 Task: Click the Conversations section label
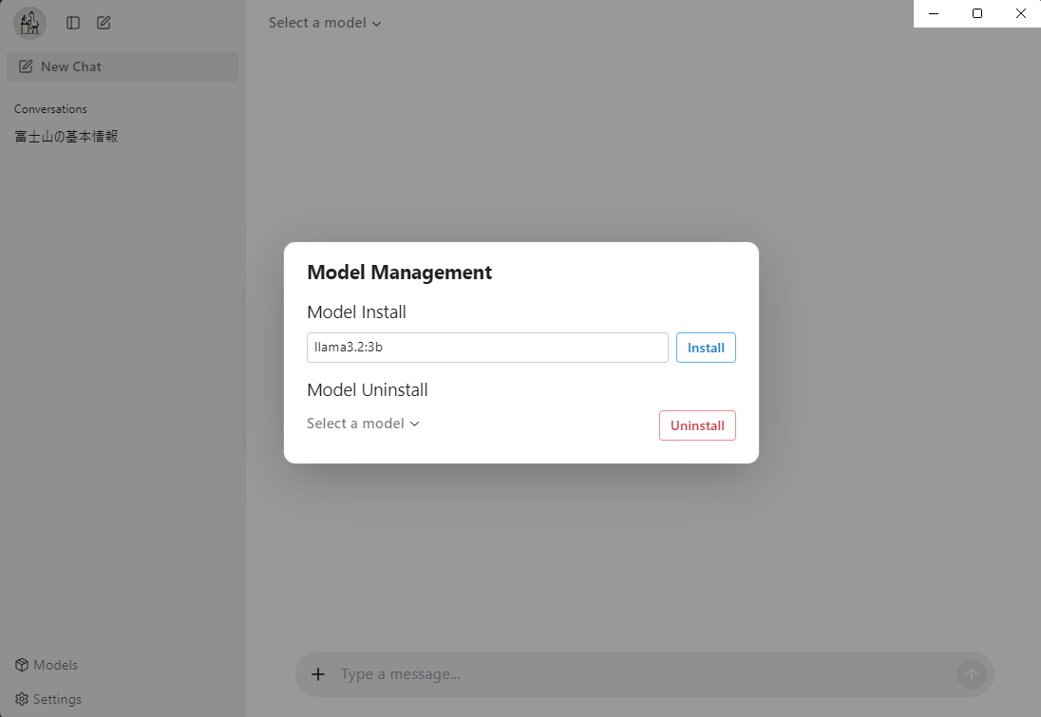50,109
